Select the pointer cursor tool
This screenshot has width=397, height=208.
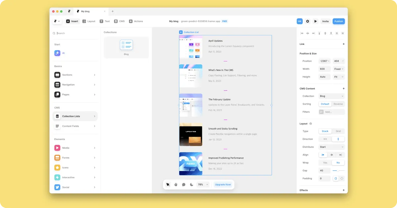[168, 185]
